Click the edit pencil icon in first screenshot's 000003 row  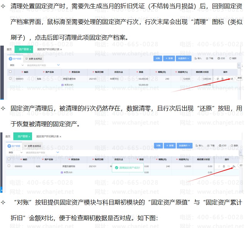[218, 79]
